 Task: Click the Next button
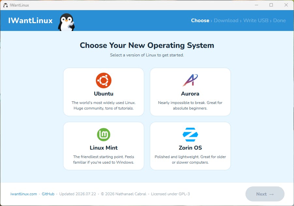265,194
